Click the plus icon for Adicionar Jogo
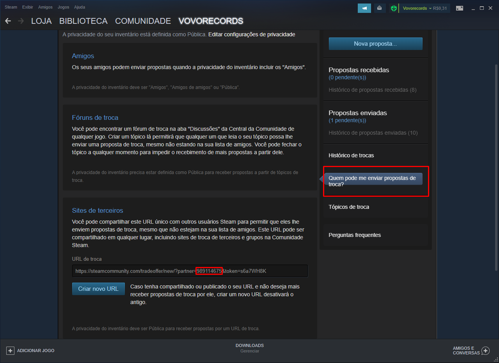The image size is (499, 363). pos(11,351)
